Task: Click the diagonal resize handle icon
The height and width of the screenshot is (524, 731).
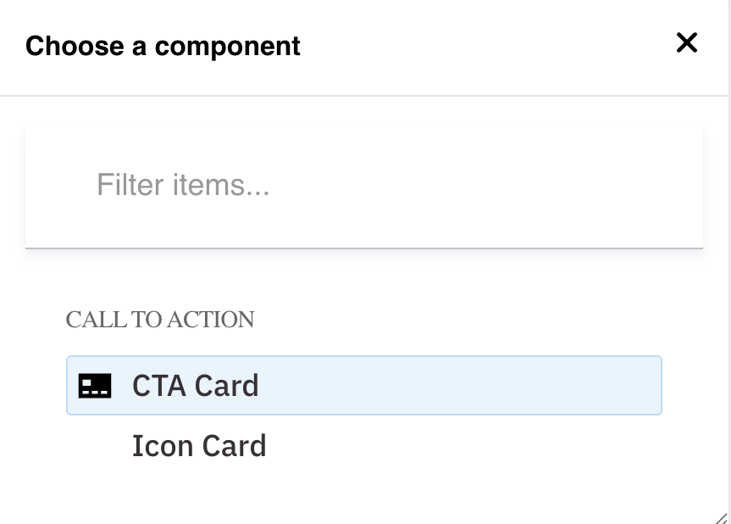Action: (x=721, y=516)
